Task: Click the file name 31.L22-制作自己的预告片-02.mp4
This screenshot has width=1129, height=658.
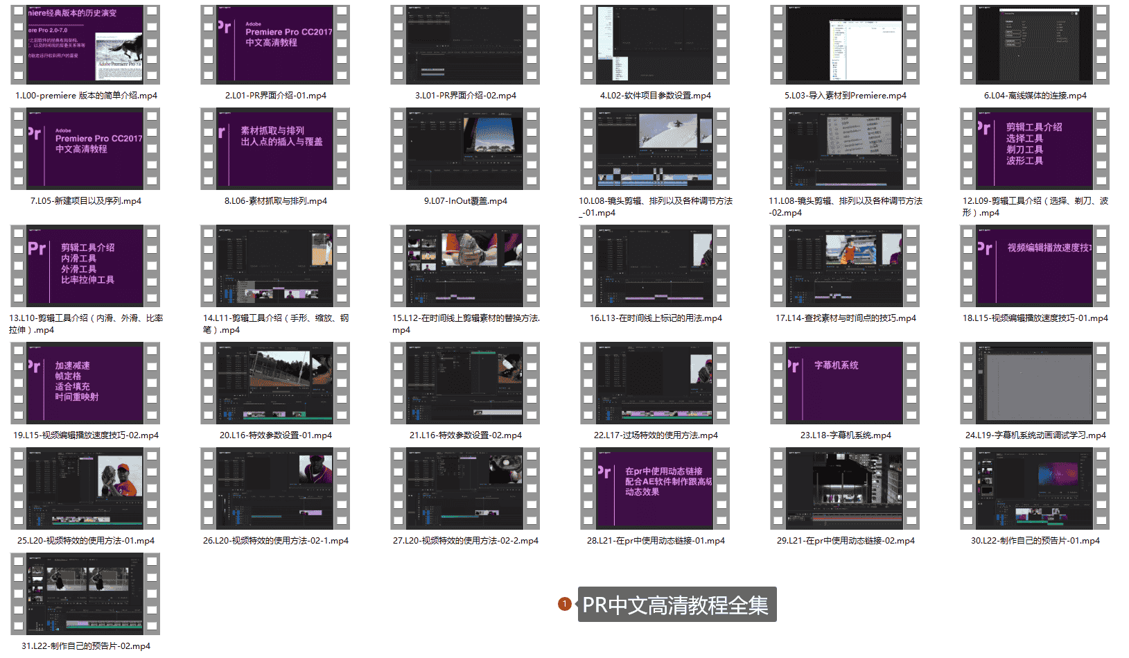Action: [x=85, y=646]
